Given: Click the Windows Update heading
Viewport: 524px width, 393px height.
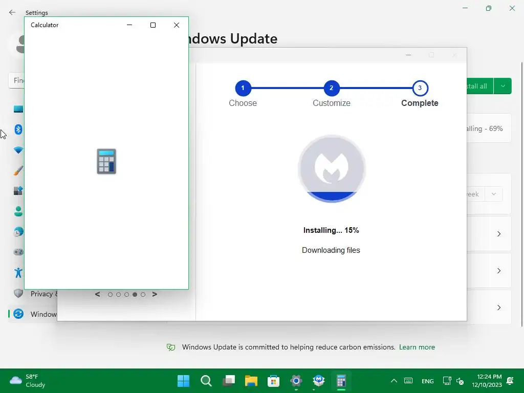Looking at the screenshot, I should (x=233, y=39).
